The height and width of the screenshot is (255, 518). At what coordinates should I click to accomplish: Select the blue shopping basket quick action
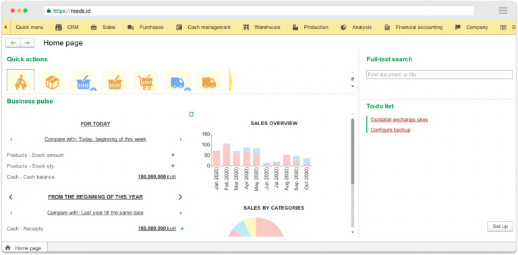(84, 80)
